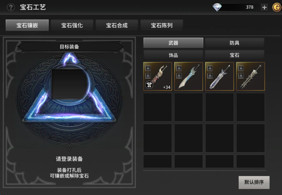Select the blue straight sword weapon
Screen dimensions: 282x195
pyautogui.click(x=219, y=77)
